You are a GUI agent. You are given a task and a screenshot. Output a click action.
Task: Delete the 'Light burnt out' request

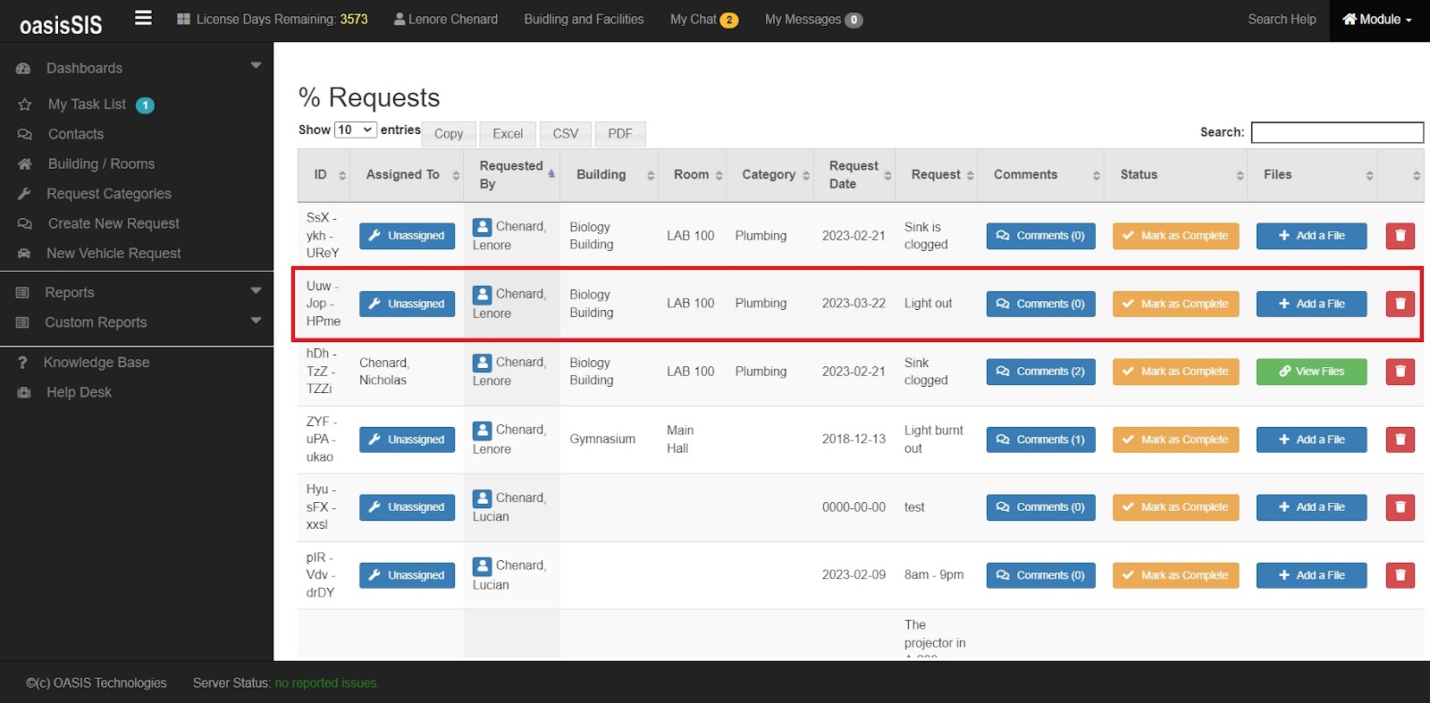click(x=1400, y=439)
